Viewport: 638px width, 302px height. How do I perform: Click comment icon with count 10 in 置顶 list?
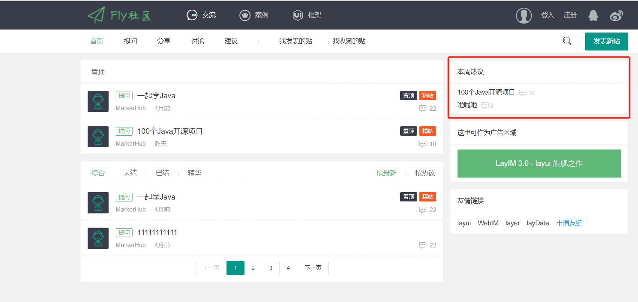[x=423, y=144]
